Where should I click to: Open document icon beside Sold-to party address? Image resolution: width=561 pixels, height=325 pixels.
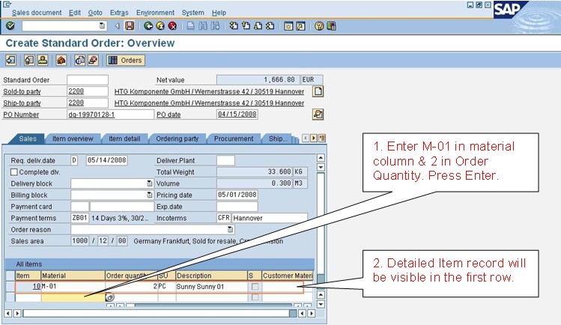click(318, 91)
